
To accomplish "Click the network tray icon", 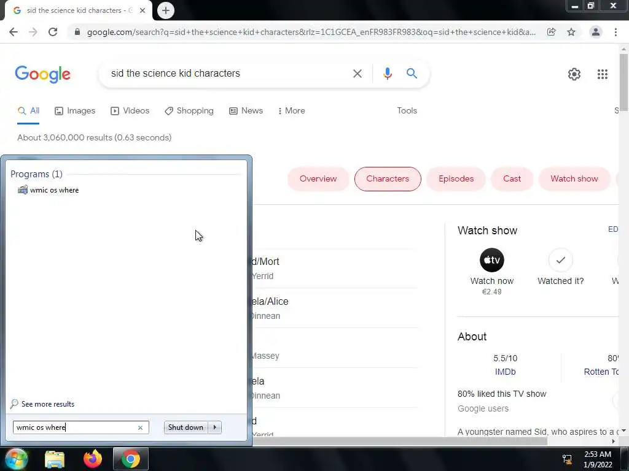I will [x=567, y=459].
